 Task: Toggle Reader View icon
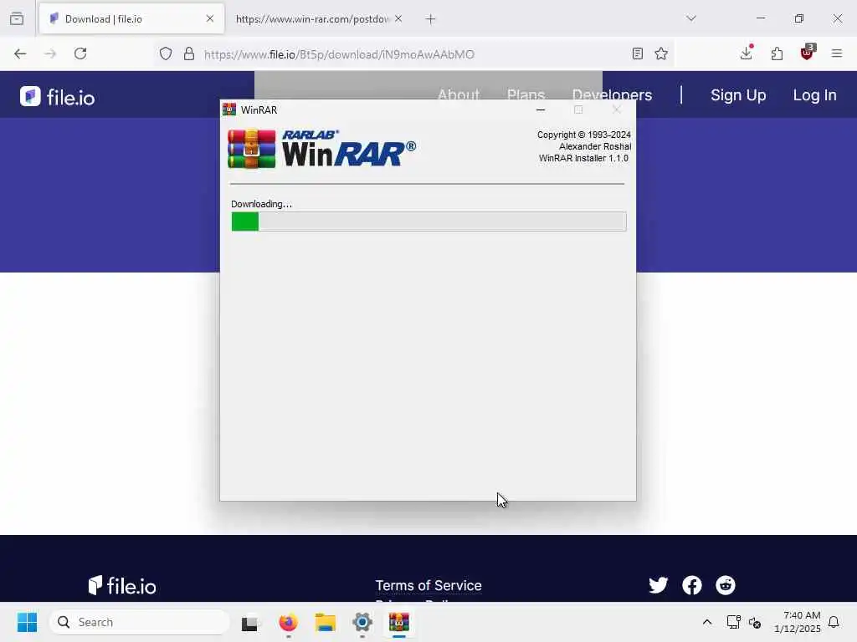[637, 53]
